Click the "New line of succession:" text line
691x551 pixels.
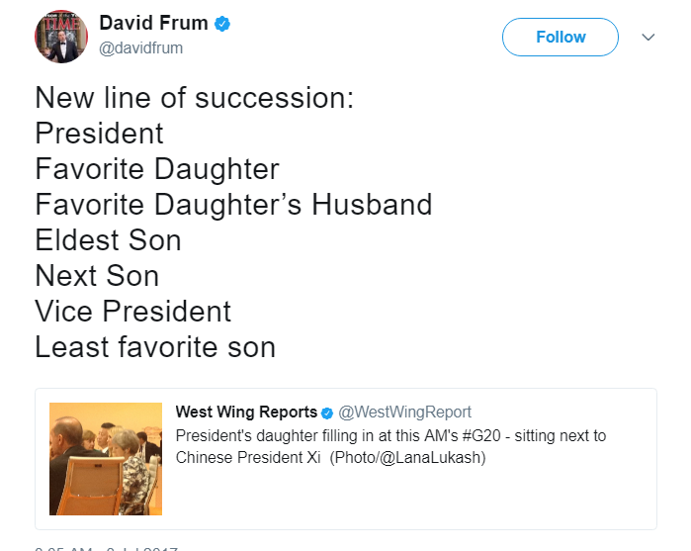point(194,98)
